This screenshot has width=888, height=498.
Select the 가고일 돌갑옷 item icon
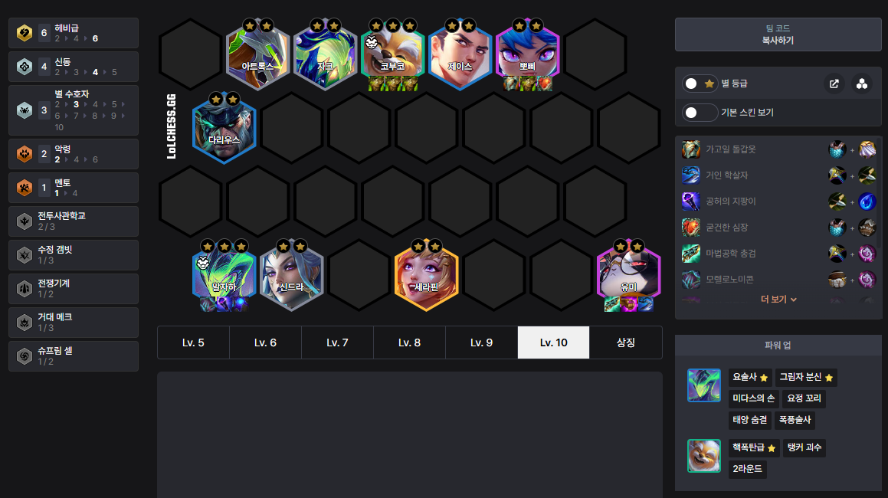click(x=691, y=149)
